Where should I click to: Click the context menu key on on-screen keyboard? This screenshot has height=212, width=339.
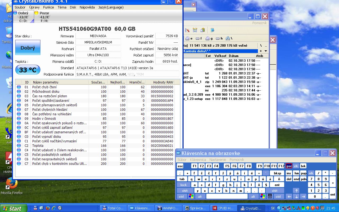(270, 196)
